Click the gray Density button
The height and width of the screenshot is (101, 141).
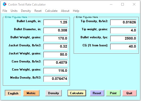point(53,93)
